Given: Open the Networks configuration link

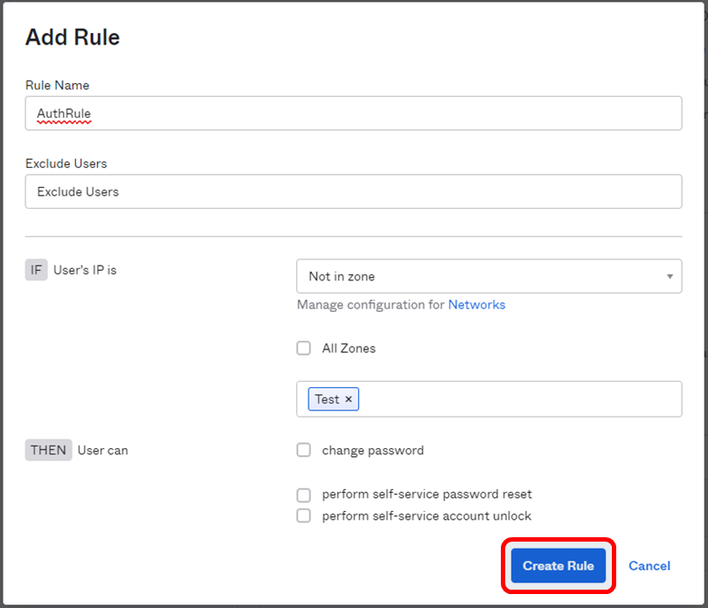Looking at the screenshot, I should tap(476, 304).
